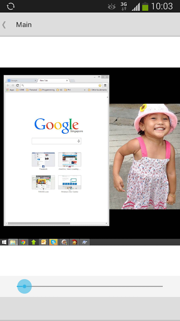Click the slider handle at the bottom
Image resolution: width=180 pixels, height=321 pixels.
click(x=24, y=286)
